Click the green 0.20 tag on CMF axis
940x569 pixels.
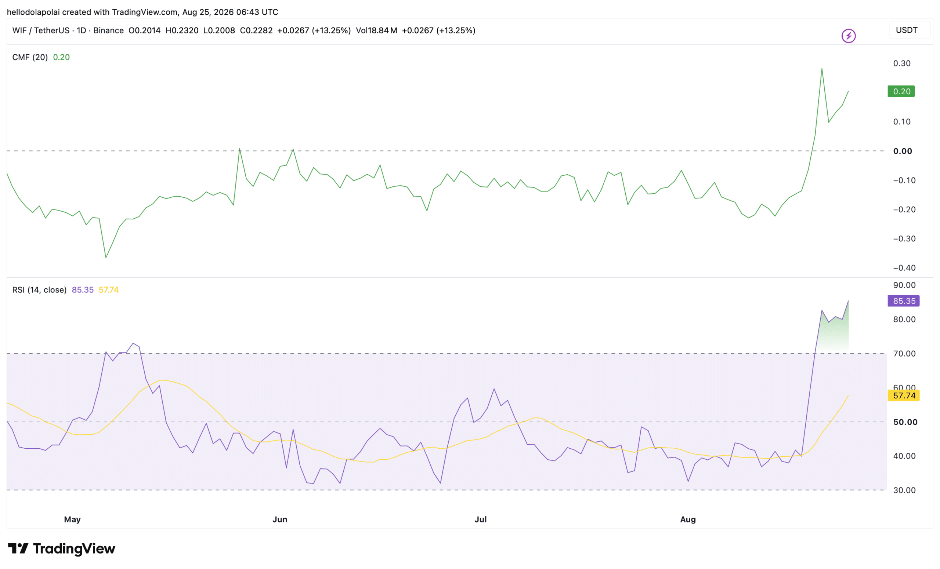[901, 91]
